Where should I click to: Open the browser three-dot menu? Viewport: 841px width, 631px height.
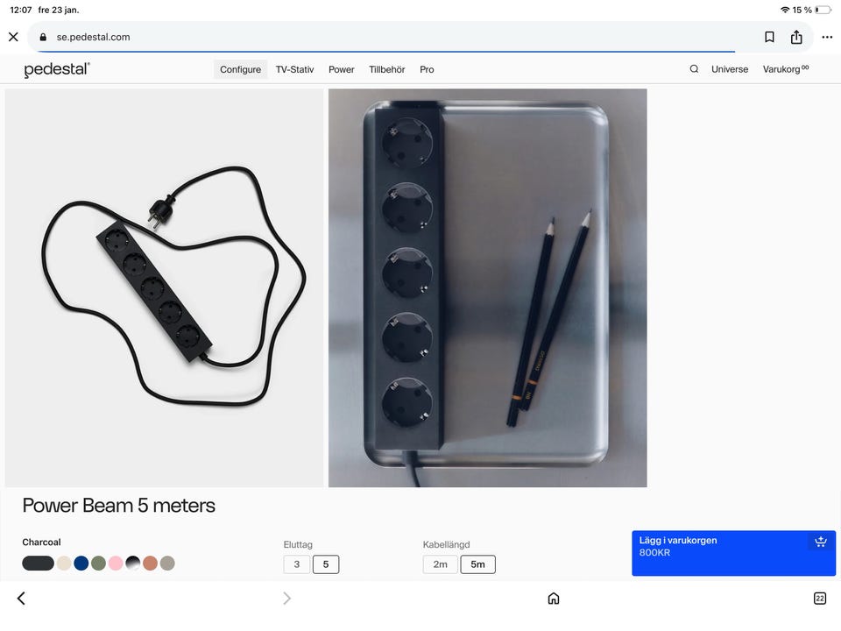(x=827, y=37)
